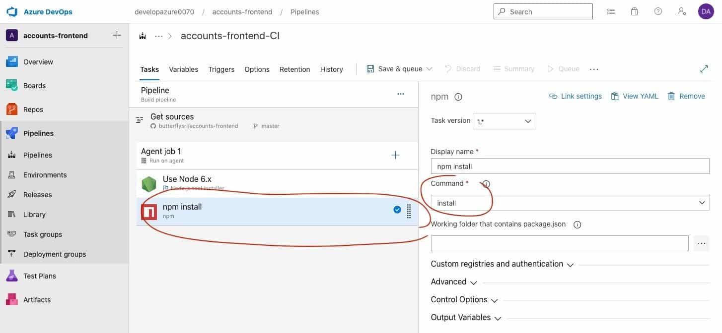This screenshot has width=722, height=333.
Task: Click the Pipelines breadcrumb link
Action: pos(304,11)
